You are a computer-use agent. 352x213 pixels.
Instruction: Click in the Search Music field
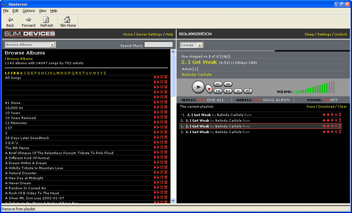158,44
